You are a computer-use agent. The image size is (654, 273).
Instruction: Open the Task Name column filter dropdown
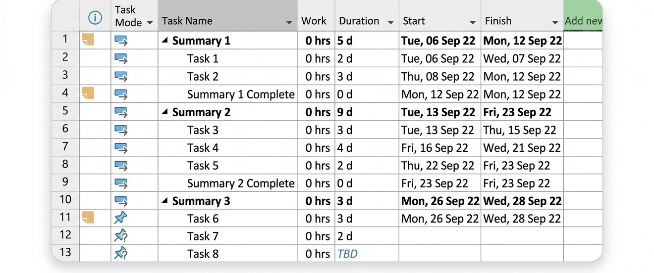[289, 23]
